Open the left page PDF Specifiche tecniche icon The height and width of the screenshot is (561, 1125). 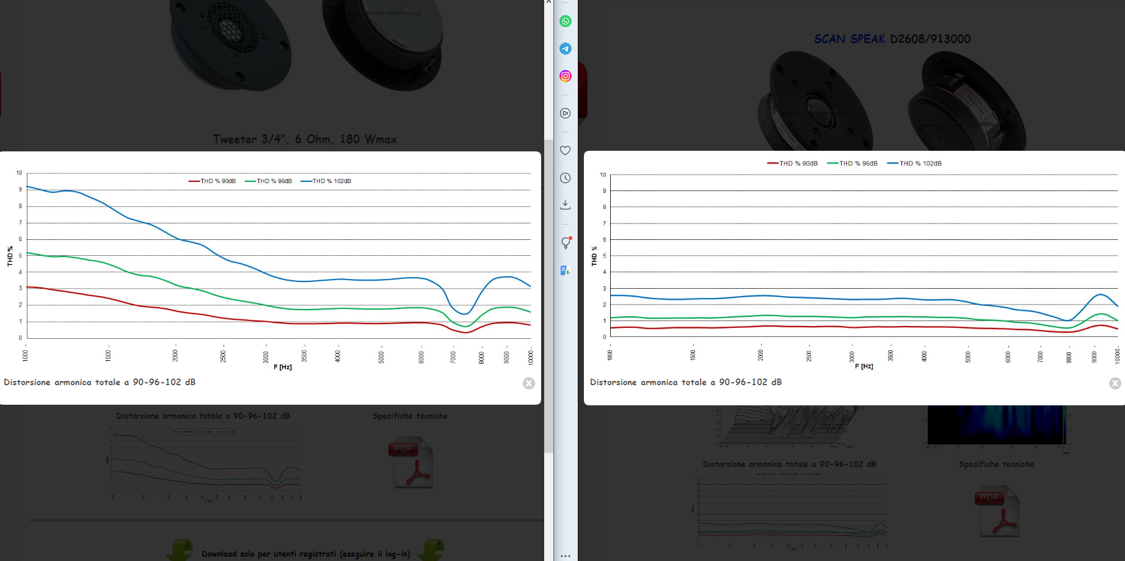[x=411, y=463]
